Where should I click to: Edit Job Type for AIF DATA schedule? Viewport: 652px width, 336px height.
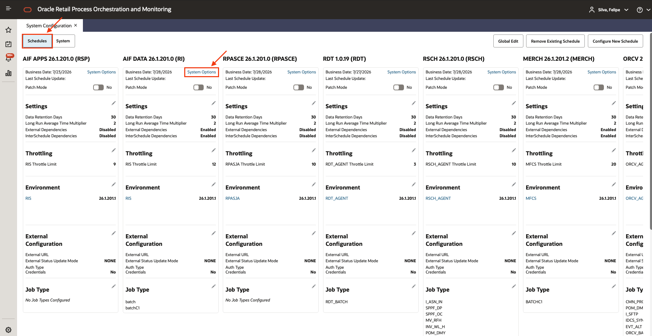214,286
